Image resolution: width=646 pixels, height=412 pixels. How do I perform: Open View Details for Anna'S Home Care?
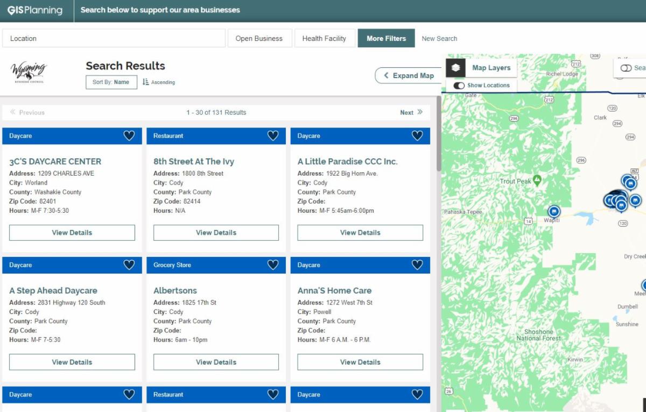point(360,362)
